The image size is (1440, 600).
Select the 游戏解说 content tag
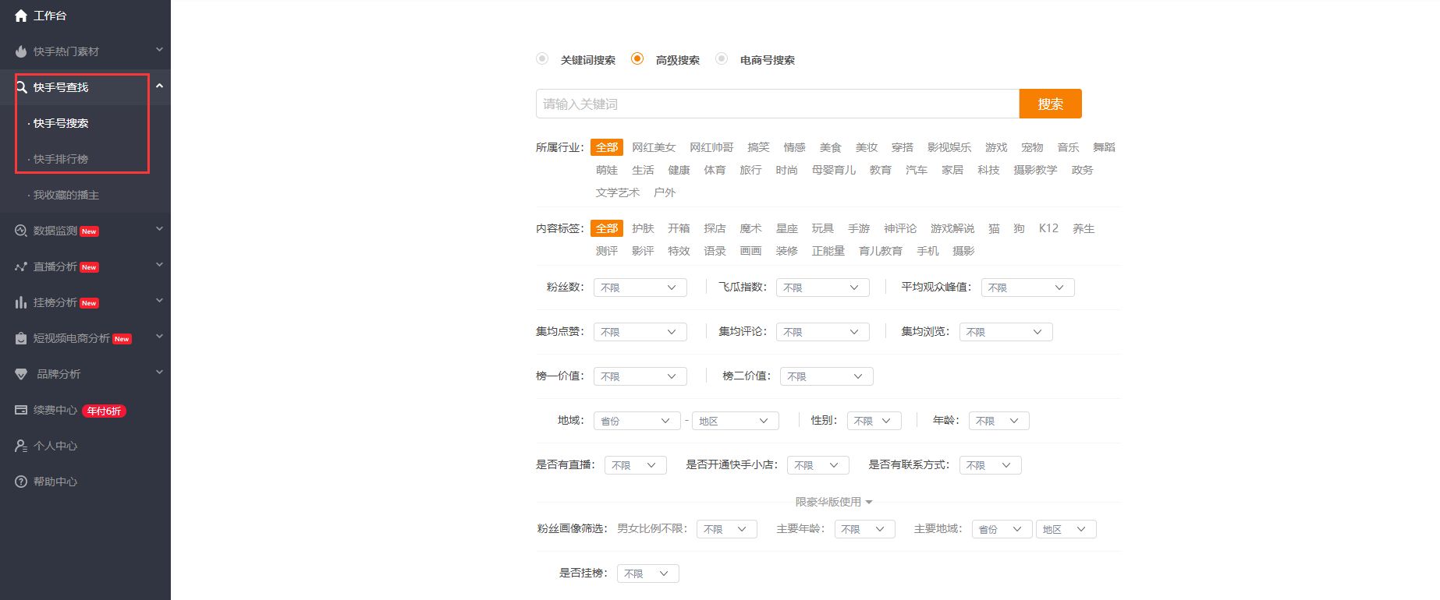click(952, 228)
